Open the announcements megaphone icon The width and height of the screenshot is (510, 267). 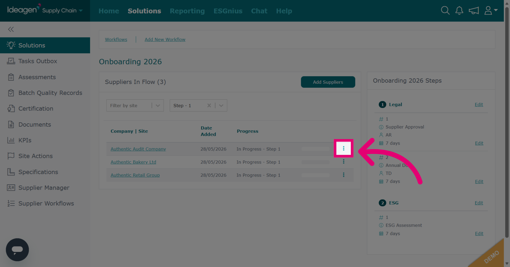(474, 11)
